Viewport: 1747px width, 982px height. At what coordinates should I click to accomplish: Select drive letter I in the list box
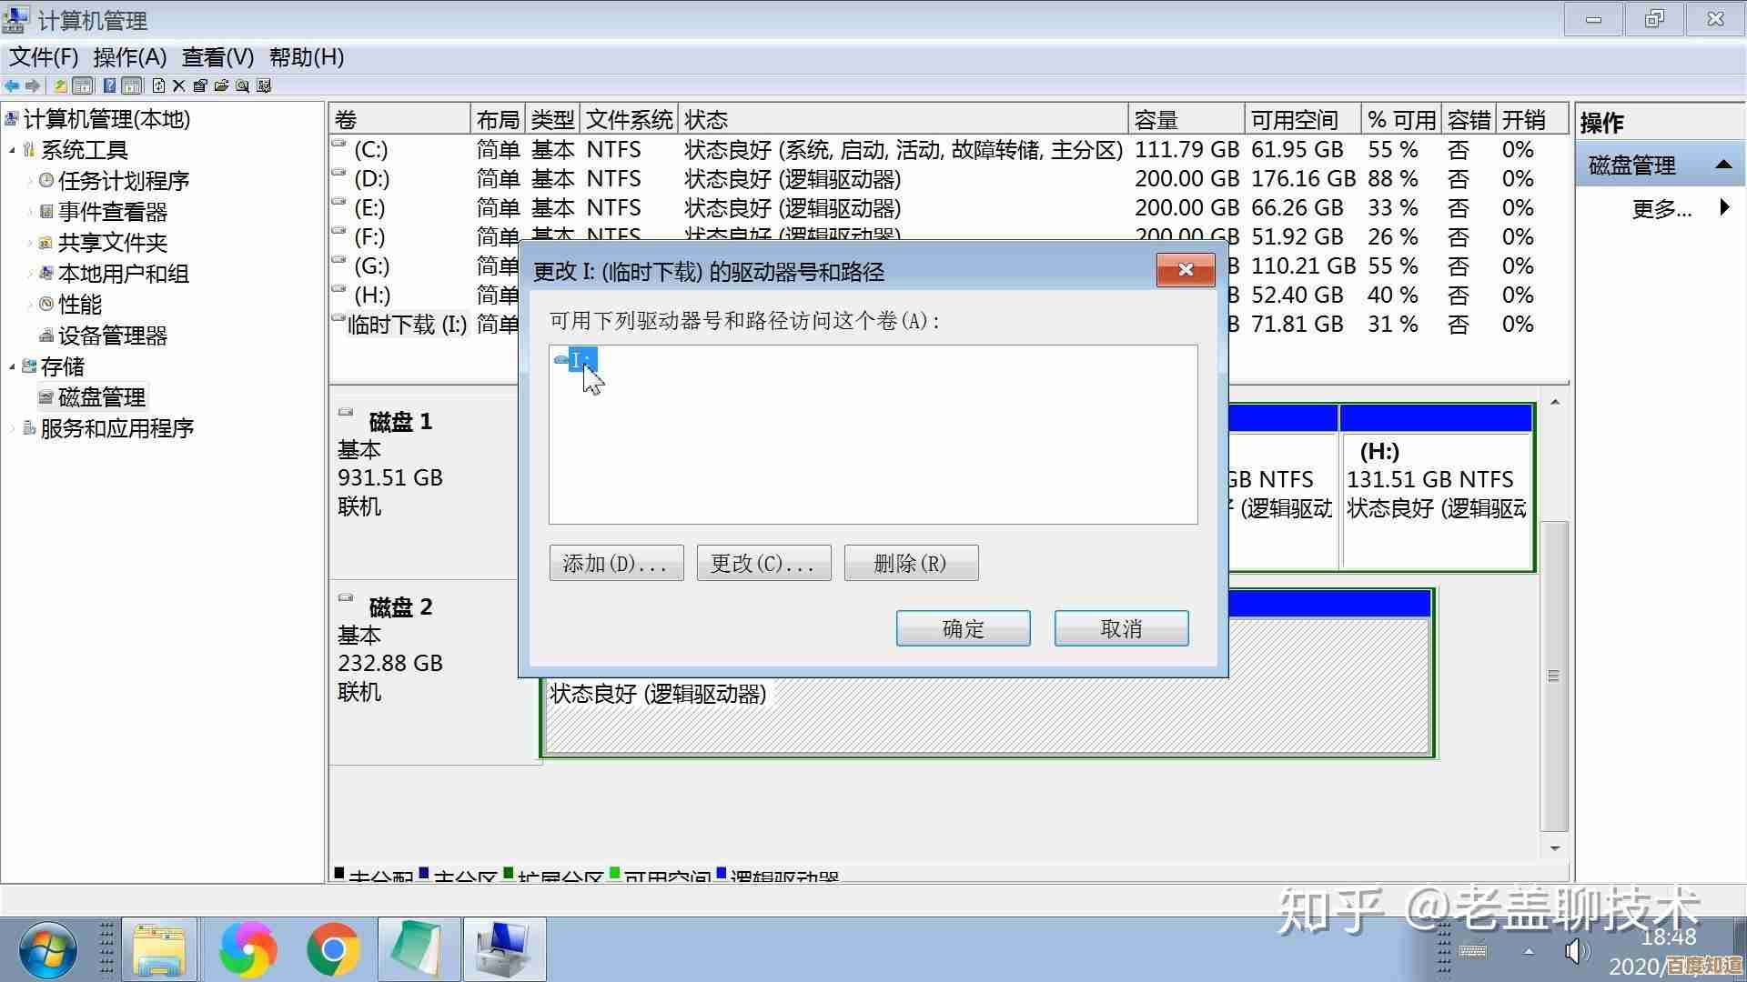point(581,360)
